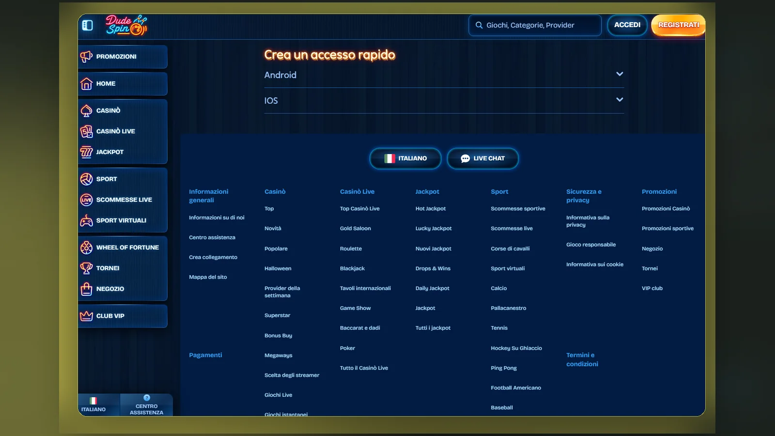
Task: Click the Wheel of Fortune icon
Action: 86,248
